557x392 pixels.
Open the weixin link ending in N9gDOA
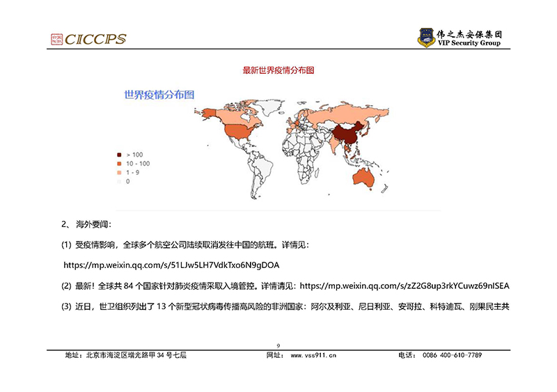coord(171,265)
